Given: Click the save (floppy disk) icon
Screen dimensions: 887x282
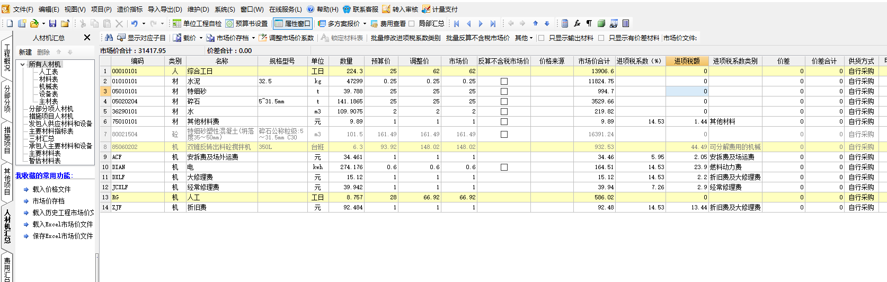Looking at the screenshot, I should pos(52,23).
